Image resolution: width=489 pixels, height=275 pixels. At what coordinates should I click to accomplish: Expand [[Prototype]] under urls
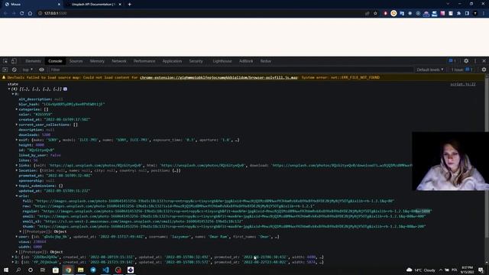(21, 231)
